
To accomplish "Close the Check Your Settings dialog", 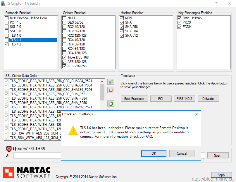I will coord(196,114).
